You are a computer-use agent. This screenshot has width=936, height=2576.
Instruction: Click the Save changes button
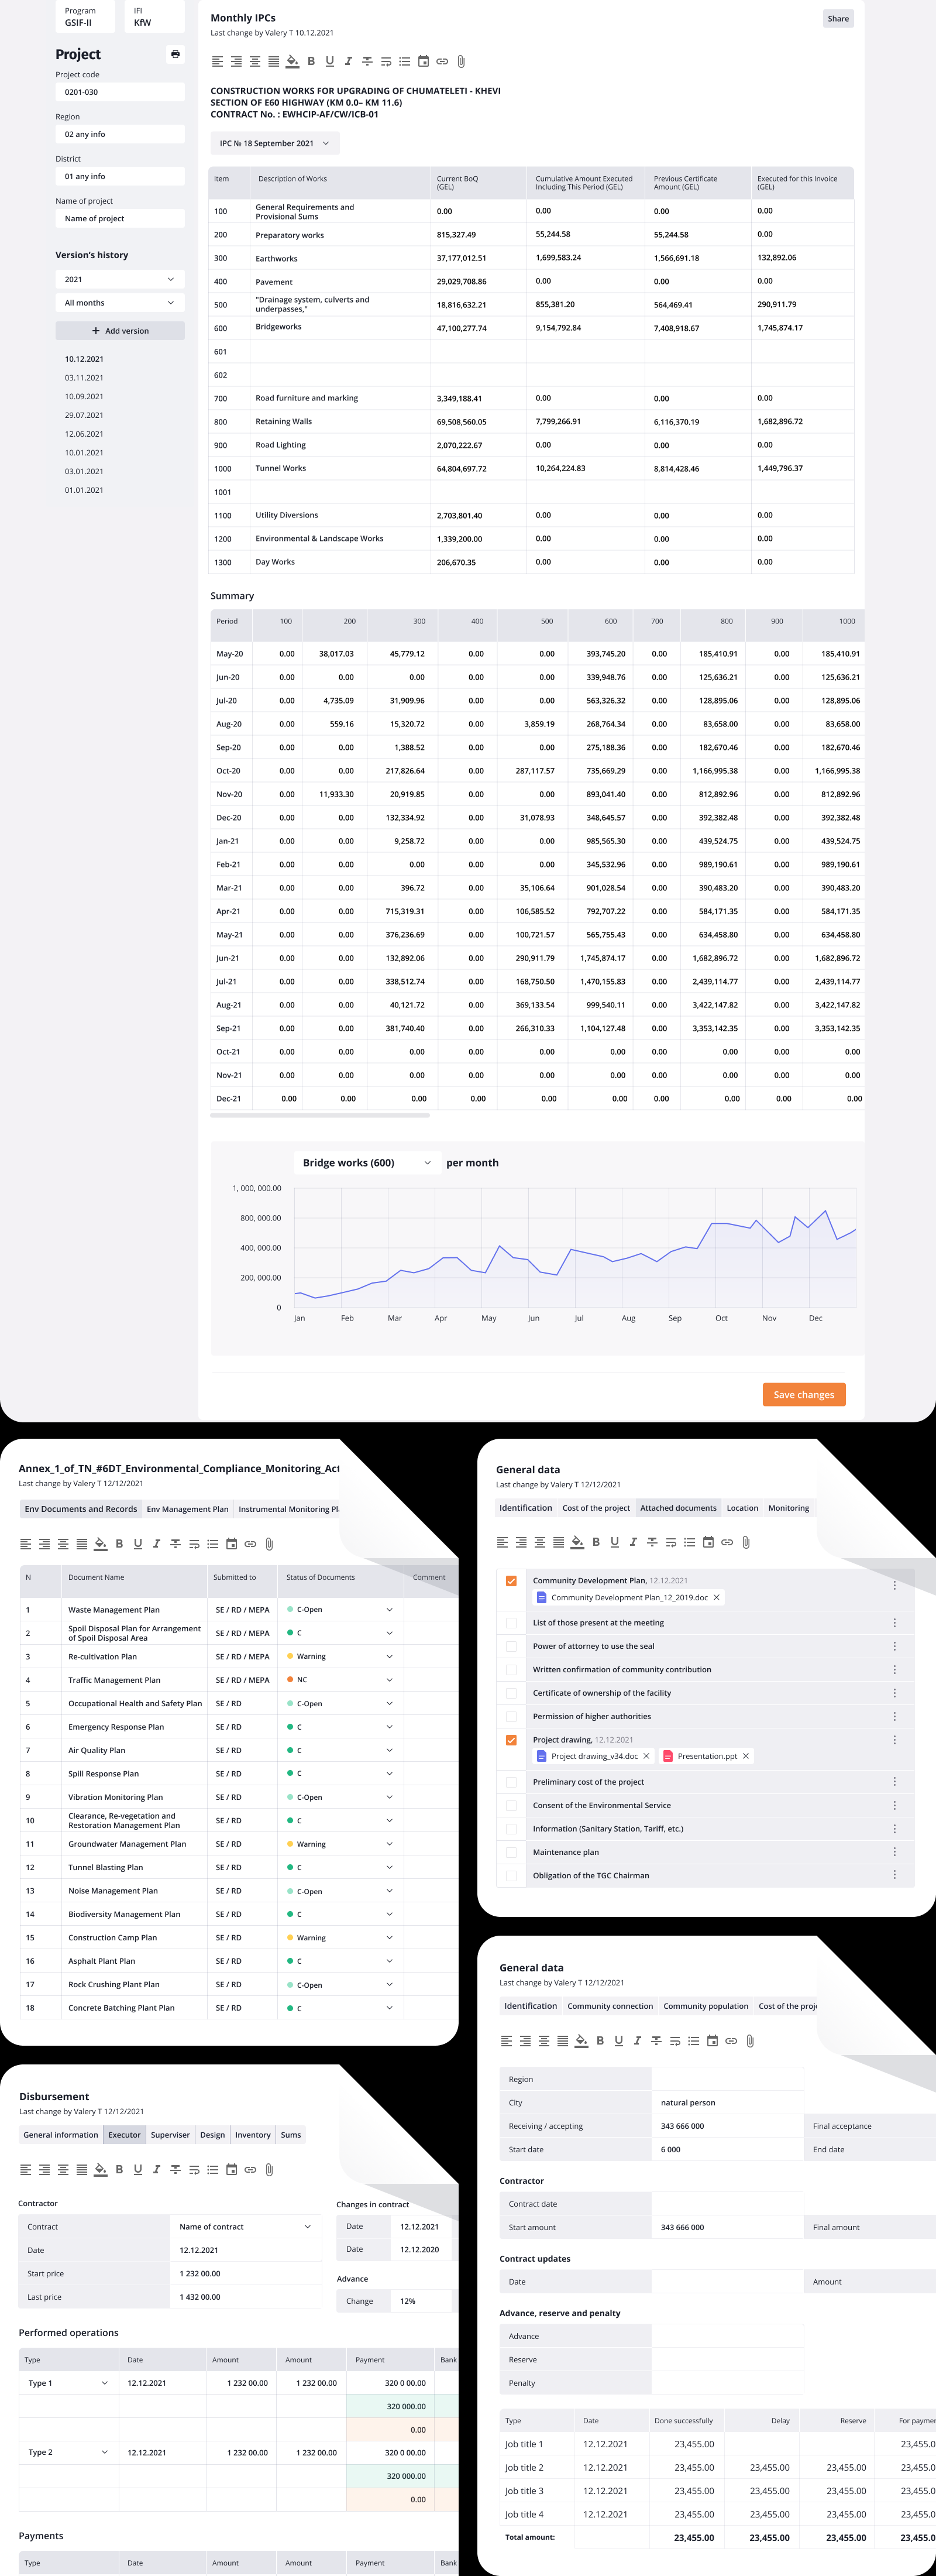pos(804,1394)
